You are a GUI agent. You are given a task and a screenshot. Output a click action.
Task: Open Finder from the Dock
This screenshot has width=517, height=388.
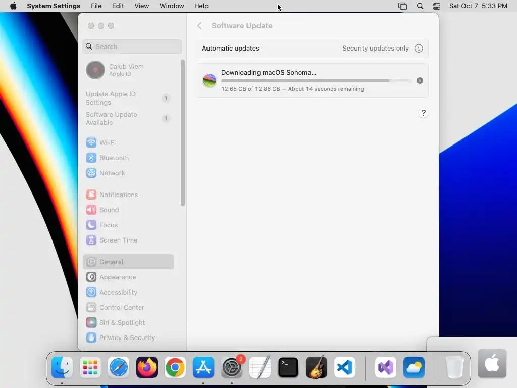tap(62, 367)
